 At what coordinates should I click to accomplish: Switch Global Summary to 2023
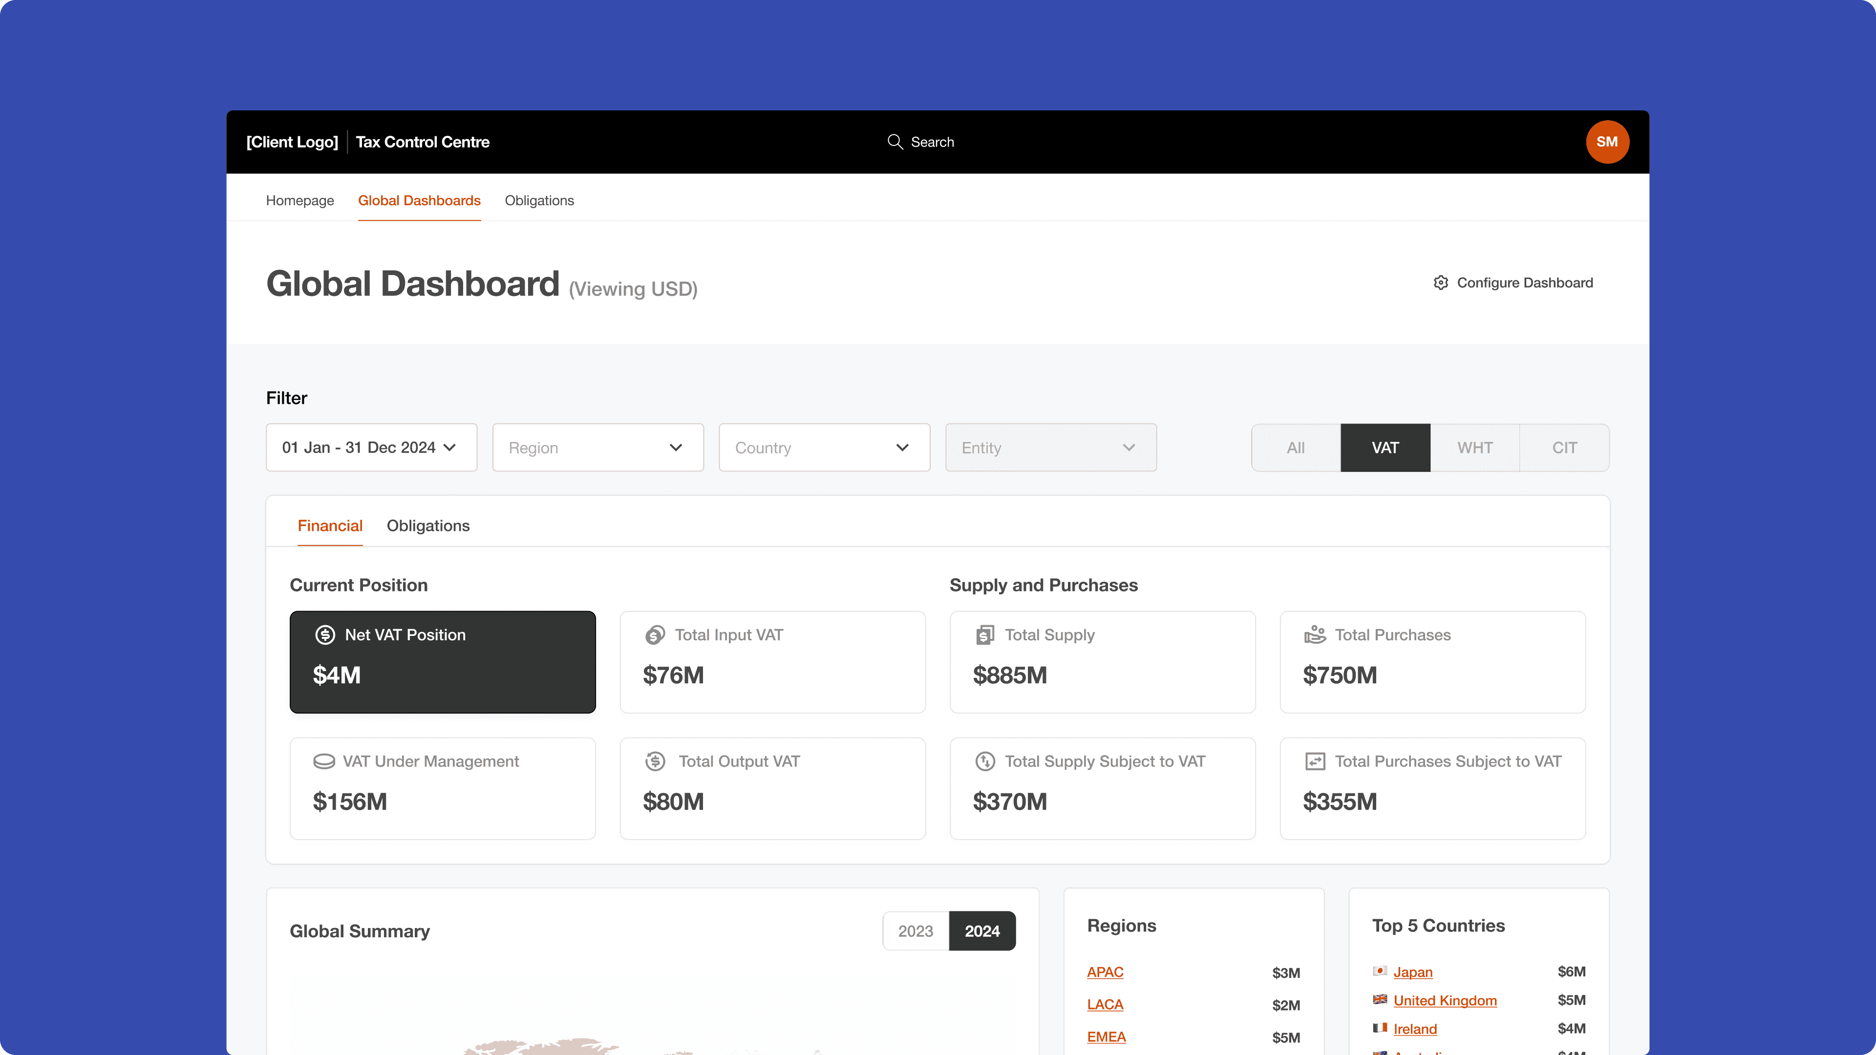(916, 931)
